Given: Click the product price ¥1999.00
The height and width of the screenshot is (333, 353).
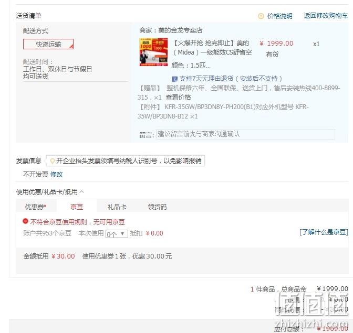Looking at the screenshot, I should click(276, 44).
